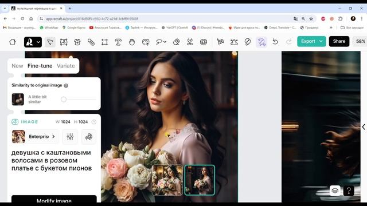Click the W: 1024 width value
The width and height of the screenshot is (367, 206).
[x=63, y=122]
